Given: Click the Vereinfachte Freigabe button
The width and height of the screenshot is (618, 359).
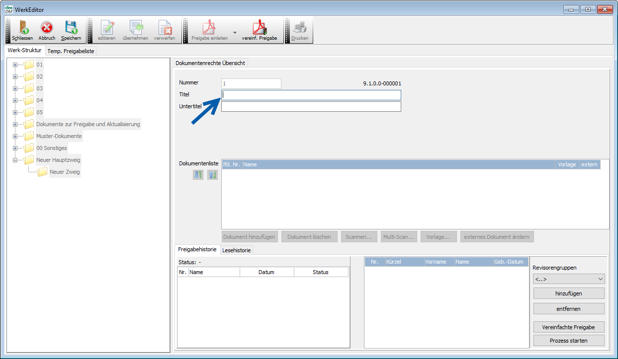Looking at the screenshot, I should coord(569,327).
